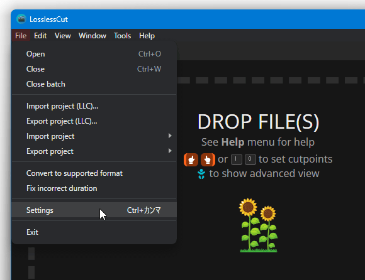This screenshot has height=280, width=365.
Task: Click the LosslessCut app icon in title bar
Action: [21, 19]
